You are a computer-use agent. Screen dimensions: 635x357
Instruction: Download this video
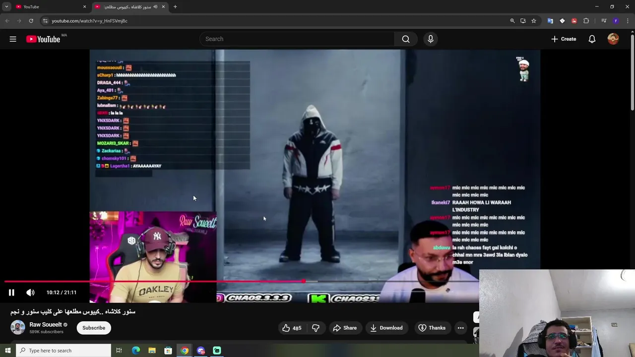[x=386, y=328]
